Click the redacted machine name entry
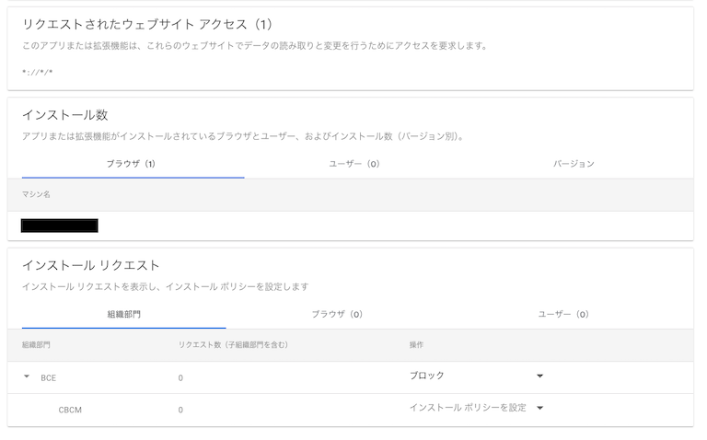Image resolution: width=707 pixels, height=440 pixels. (x=60, y=226)
